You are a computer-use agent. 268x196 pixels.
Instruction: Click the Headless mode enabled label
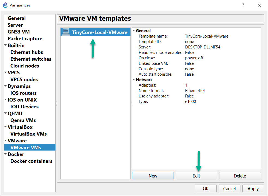[161, 53]
